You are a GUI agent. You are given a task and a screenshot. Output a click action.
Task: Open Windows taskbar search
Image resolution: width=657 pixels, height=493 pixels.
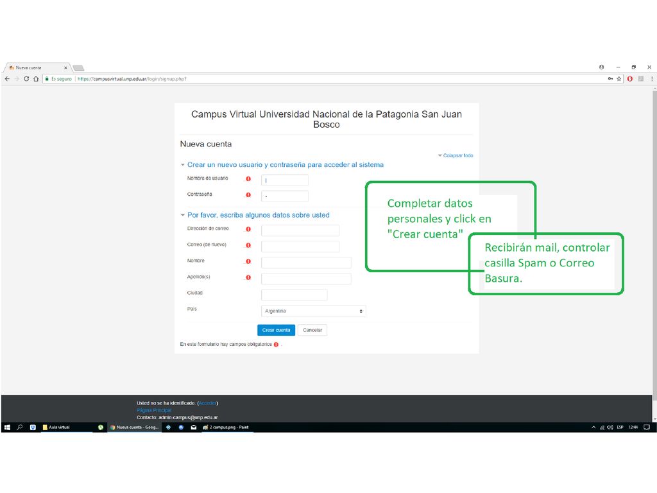(20, 428)
